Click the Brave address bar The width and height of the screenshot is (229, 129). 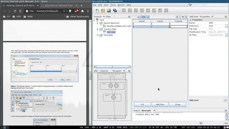[x=48, y=11]
